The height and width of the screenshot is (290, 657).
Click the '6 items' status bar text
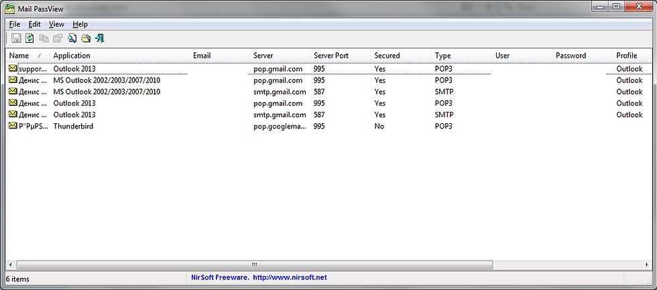[17, 279]
